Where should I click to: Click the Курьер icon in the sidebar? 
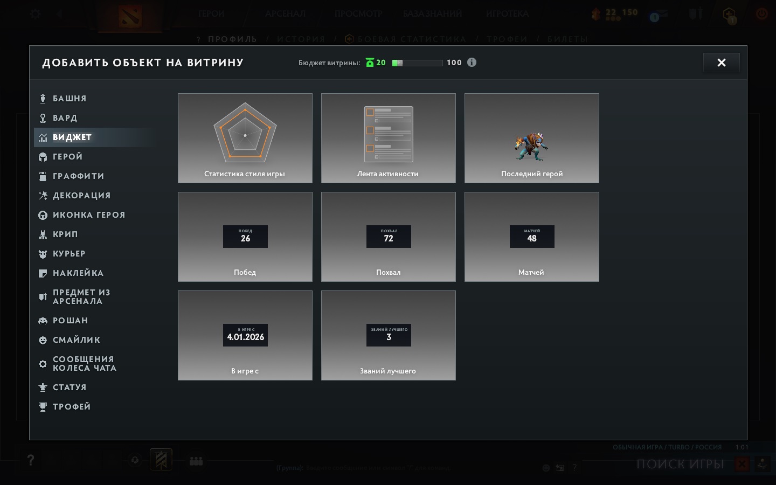click(x=43, y=254)
